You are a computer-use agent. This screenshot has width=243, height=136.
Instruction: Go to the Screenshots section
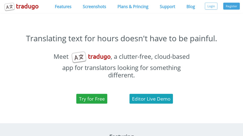click(x=94, y=6)
